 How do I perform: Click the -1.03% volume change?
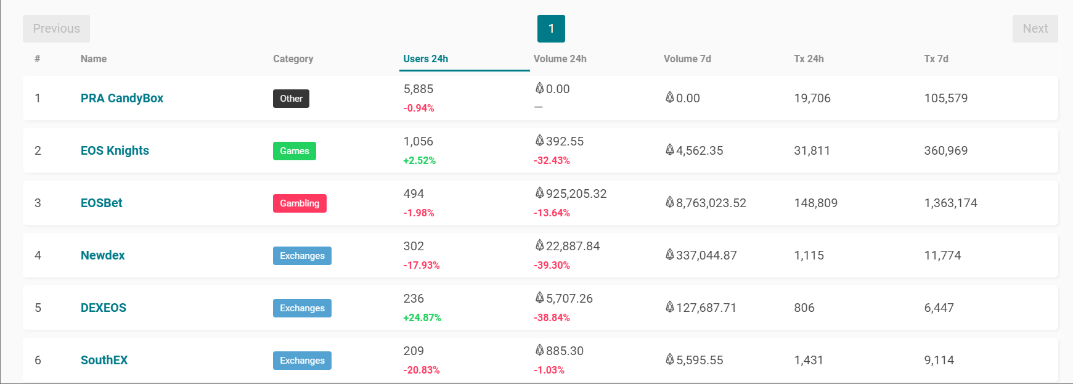(x=549, y=370)
